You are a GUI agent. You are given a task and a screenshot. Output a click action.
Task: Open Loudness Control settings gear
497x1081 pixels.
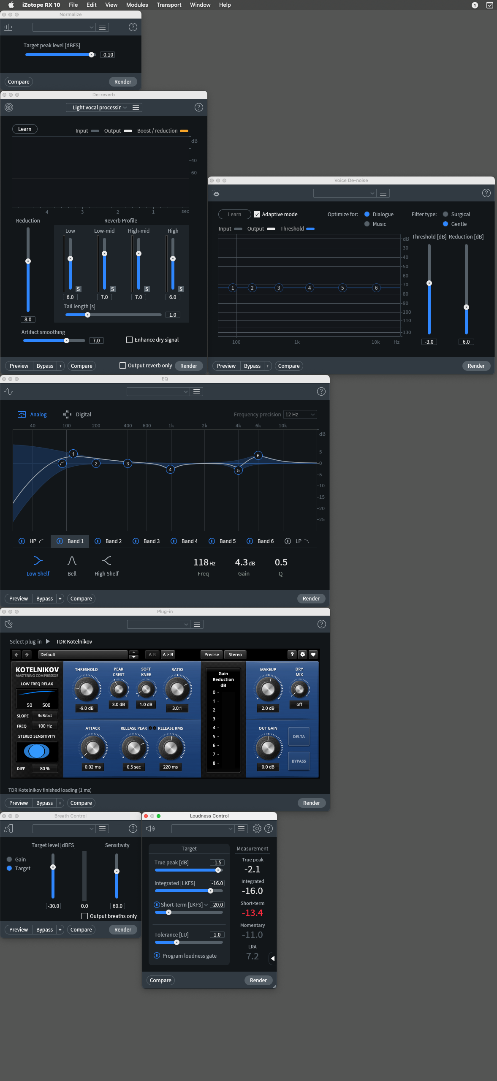tap(257, 828)
